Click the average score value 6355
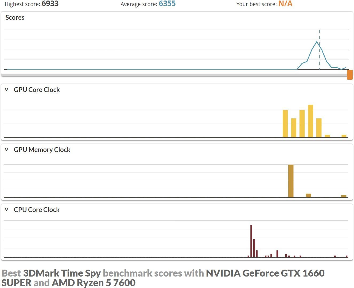354x288 pixels. pyautogui.click(x=167, y=4)
